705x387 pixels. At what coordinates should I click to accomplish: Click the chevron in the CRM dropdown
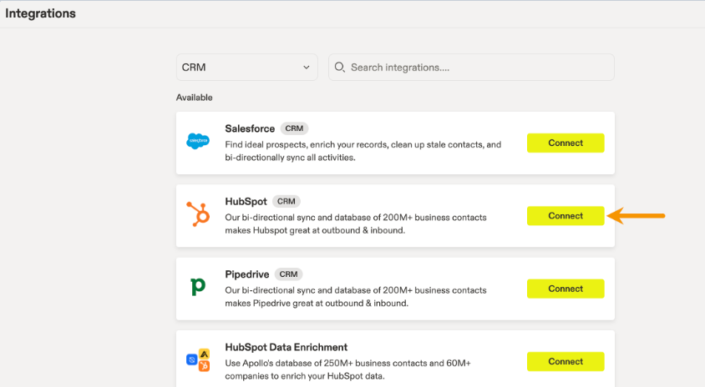pos(307,68)
